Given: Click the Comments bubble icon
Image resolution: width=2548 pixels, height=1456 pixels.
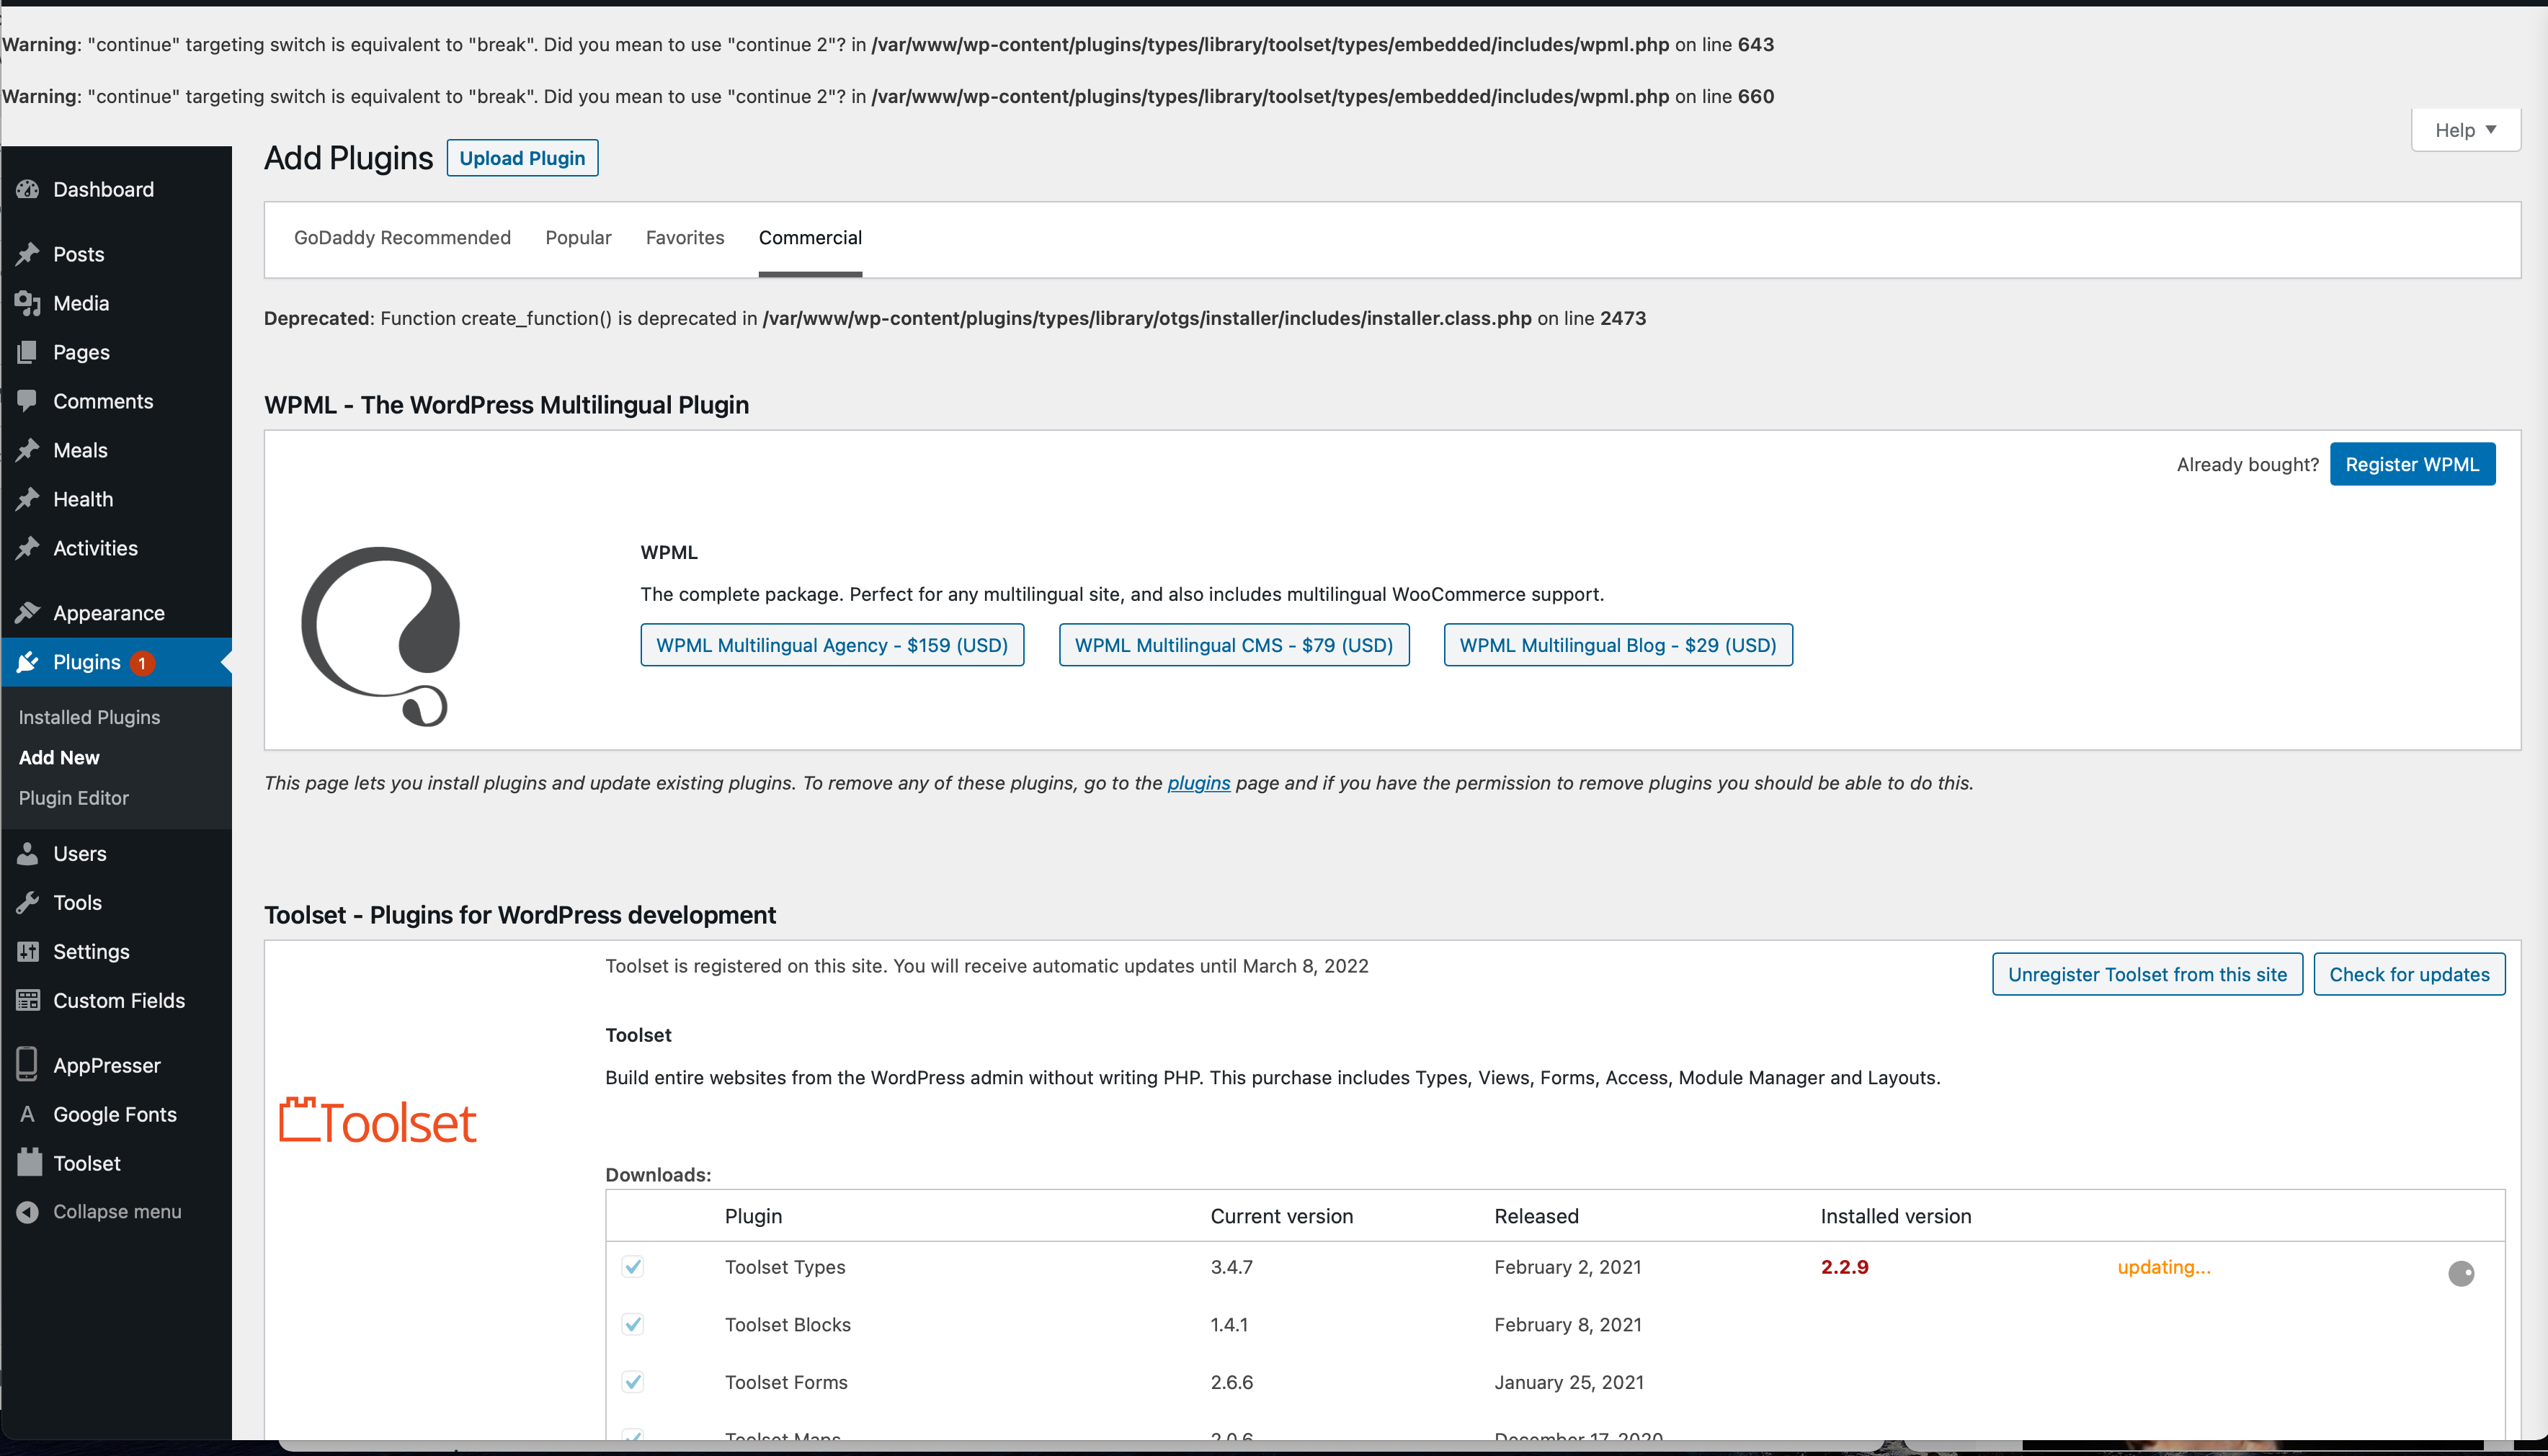Looking at the screenshot, I should (x=27, y=401).
